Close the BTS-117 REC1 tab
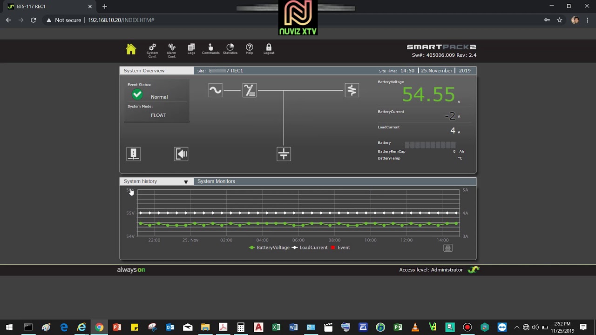 [90, 7]
